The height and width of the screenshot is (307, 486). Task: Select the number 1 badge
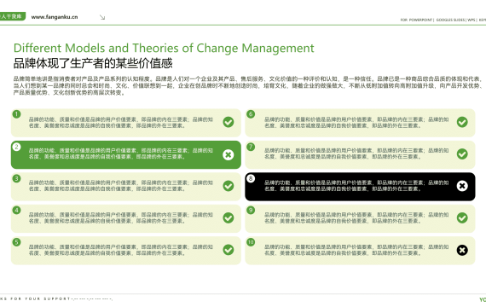coord(17,114)
